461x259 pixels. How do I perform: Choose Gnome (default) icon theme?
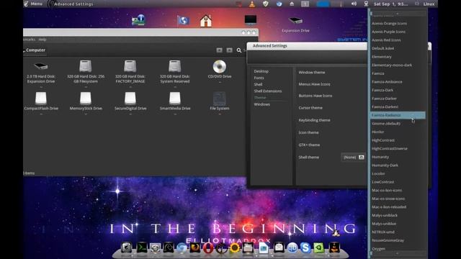coord(386,124)
